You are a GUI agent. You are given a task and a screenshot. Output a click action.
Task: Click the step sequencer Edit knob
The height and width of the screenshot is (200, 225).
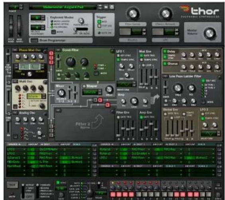[x=90, y=193]
